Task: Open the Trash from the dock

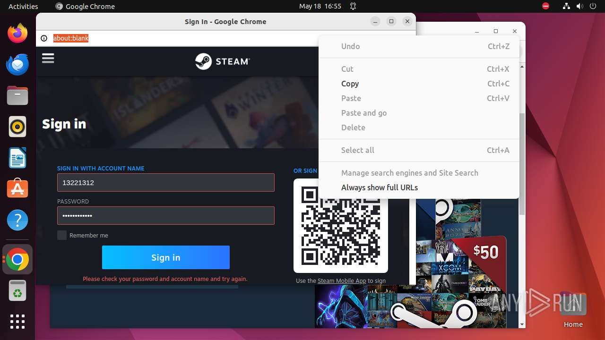Action: pyautogui.click(x=17, y=290)
